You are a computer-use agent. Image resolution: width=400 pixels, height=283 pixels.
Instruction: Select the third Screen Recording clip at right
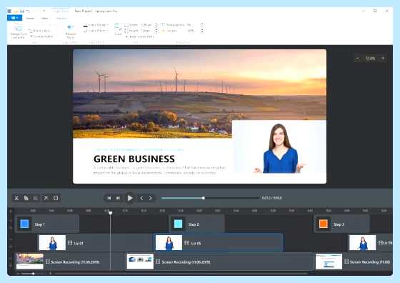pyautogui.click(x=354, y=262)
